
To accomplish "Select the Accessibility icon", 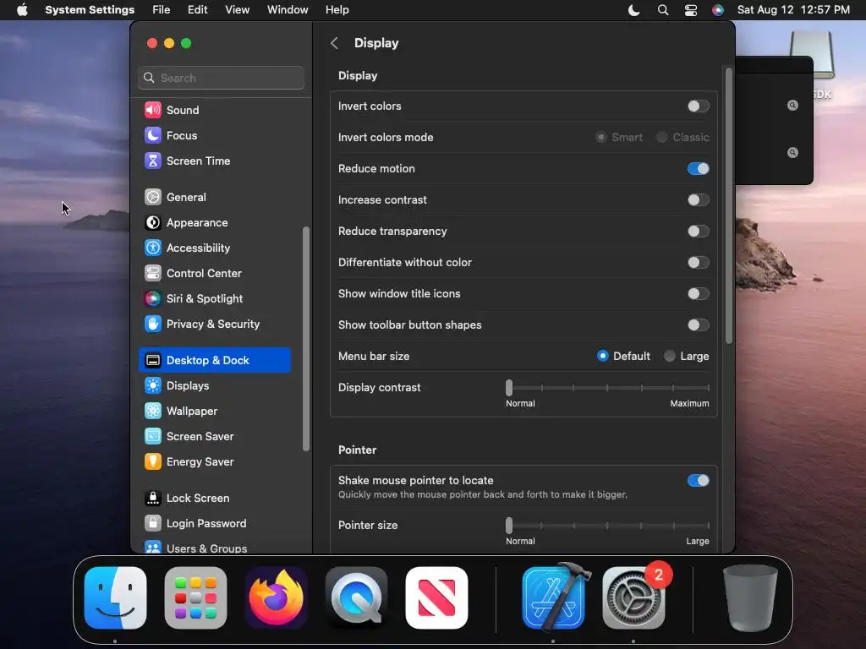I will coord(152,248).
